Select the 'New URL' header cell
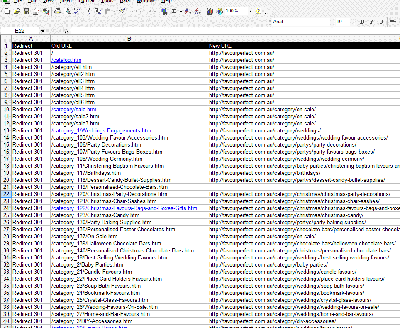400x328 pixels. [304, 46]
